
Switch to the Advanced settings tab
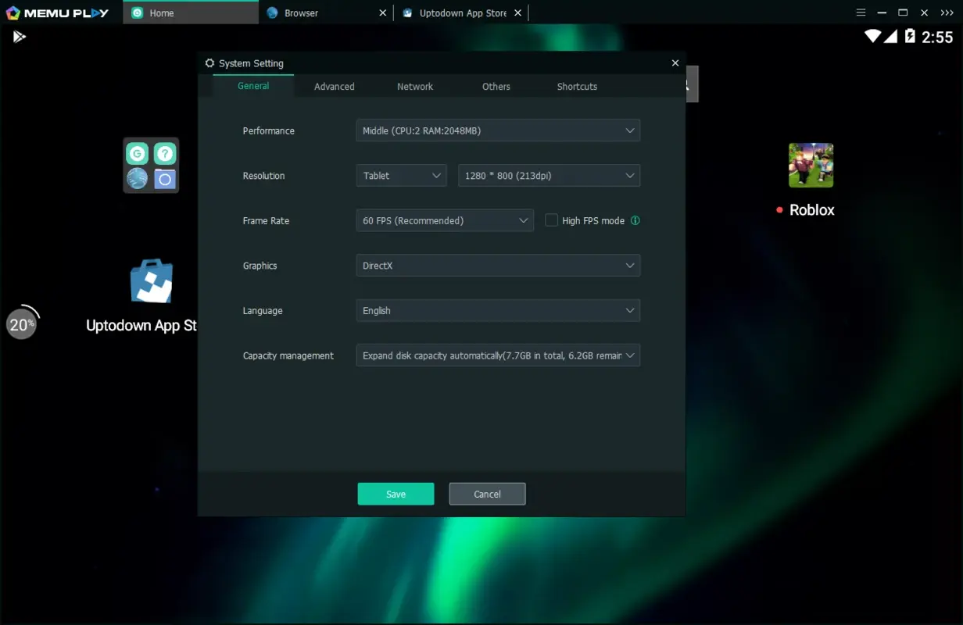334,86
